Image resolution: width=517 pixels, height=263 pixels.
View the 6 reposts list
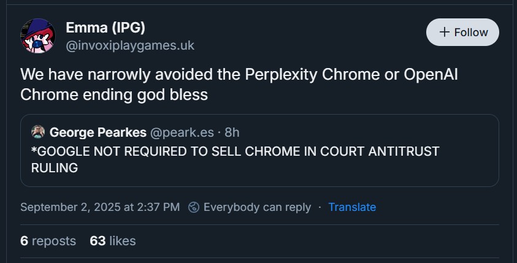click(x=48, y=241)
